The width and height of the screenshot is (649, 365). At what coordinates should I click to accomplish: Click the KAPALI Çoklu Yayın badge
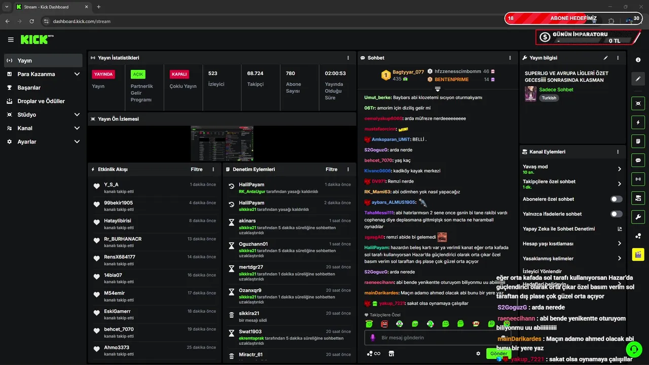179,74
